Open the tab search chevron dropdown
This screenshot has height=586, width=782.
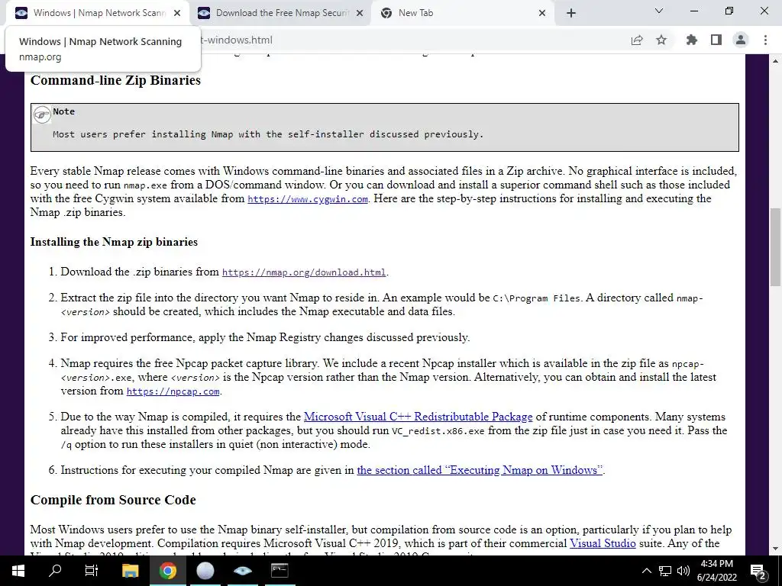tap(659, 11)
